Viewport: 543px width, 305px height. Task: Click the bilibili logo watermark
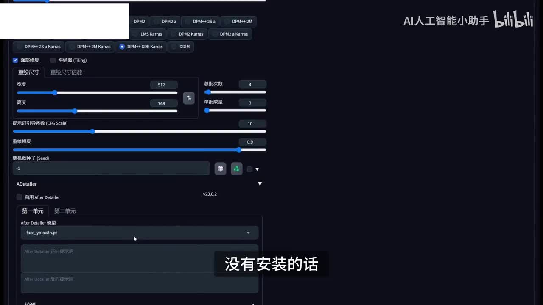(x=513, y=20)
